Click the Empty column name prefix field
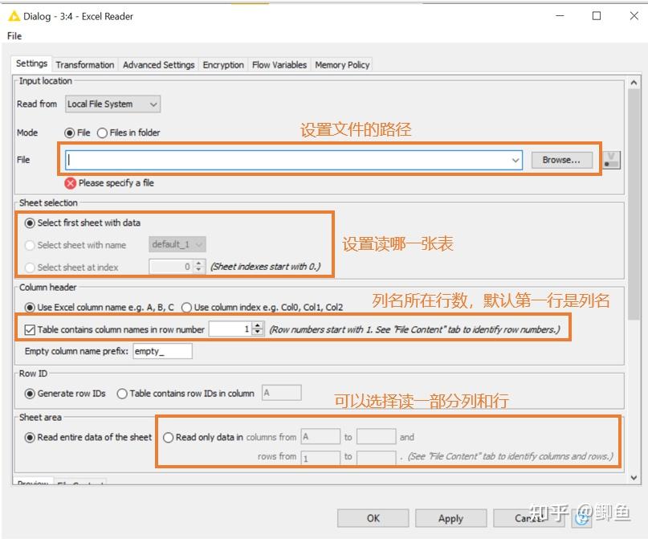The image size is (648, 539). [x=162, y=351]
